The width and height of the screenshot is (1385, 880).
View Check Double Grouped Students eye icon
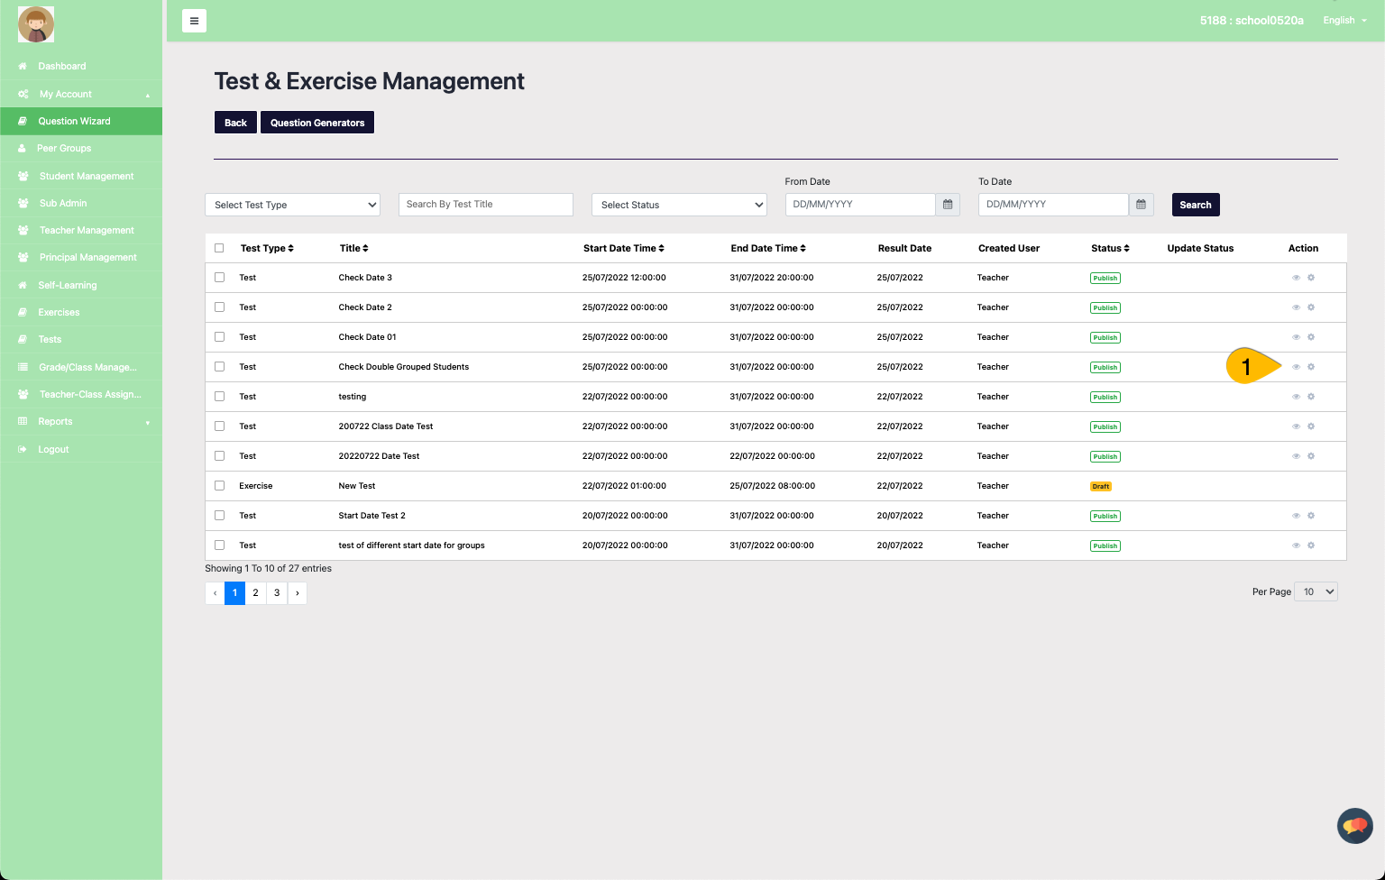(x=1296, y=367)
